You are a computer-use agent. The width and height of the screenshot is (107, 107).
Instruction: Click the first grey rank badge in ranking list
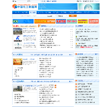pyautogui.click(x=76, y=92)
